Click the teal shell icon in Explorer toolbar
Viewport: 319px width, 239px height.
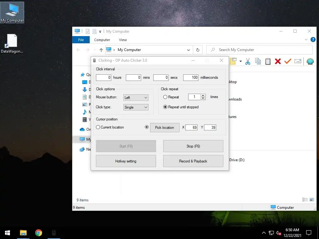tap(310, 61)
